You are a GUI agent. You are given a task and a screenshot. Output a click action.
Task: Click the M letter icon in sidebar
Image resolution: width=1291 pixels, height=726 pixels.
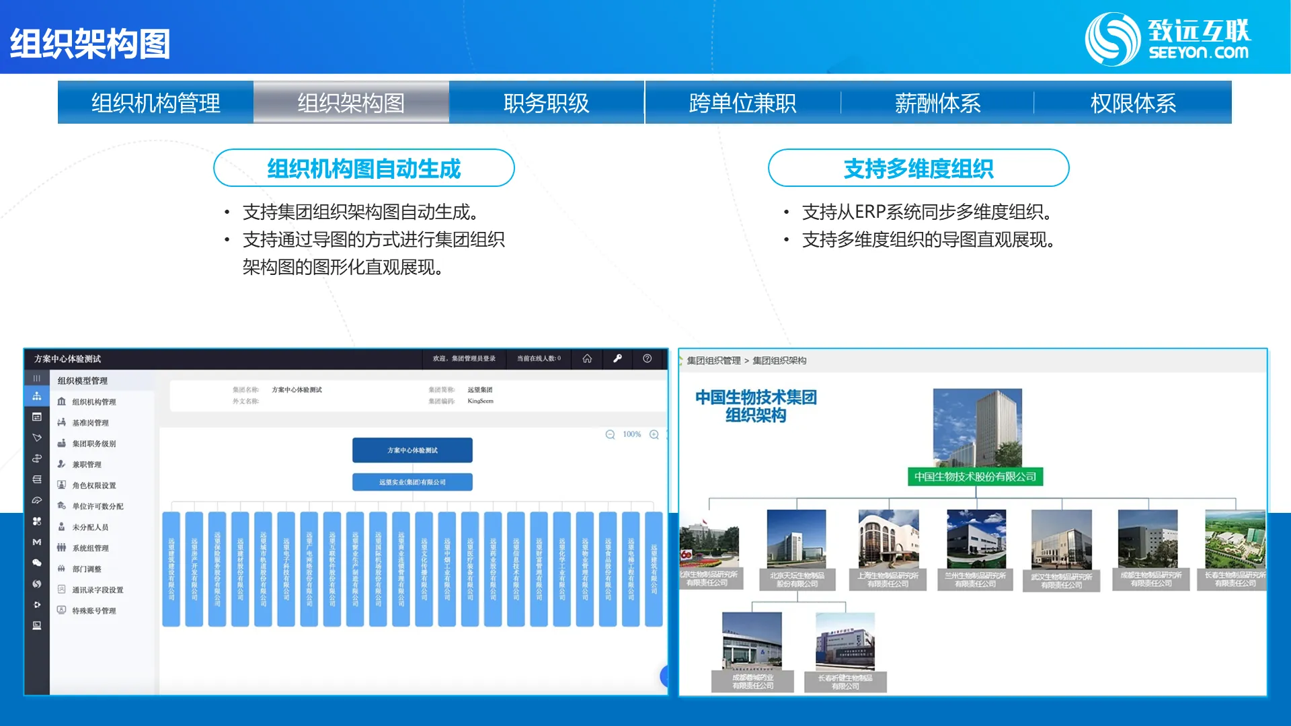coord(37,542)
